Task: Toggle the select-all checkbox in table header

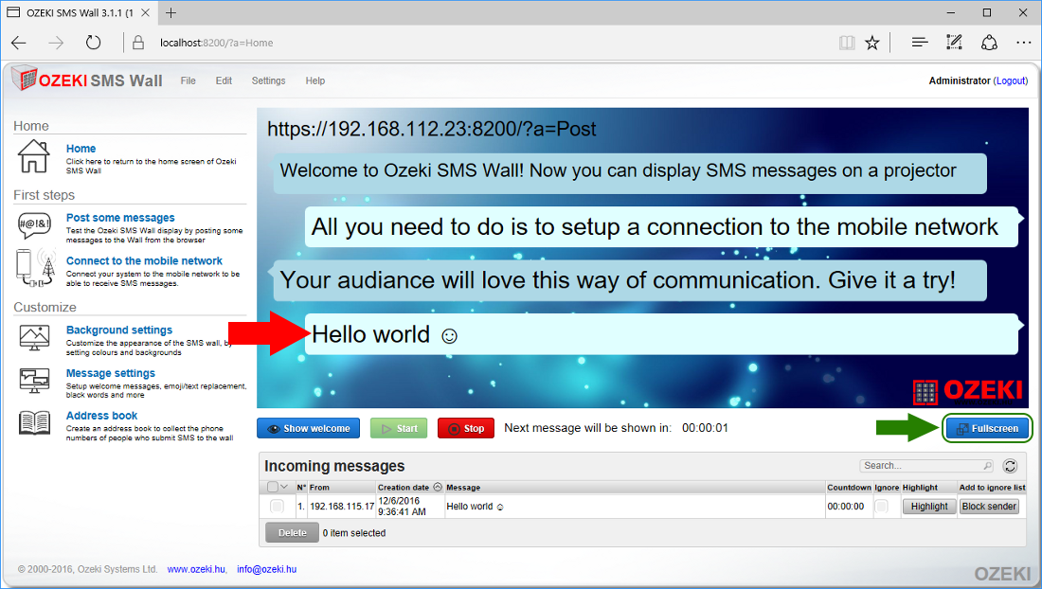Action: click(273, 487)
